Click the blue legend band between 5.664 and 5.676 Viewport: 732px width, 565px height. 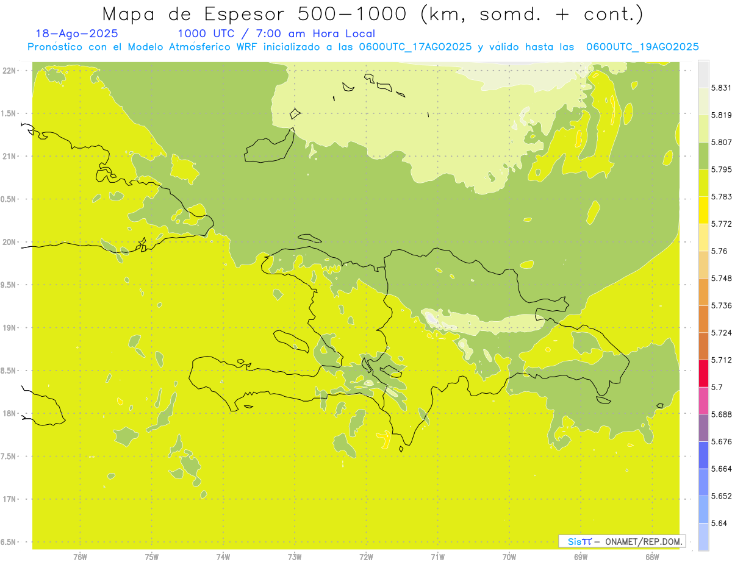click(703, 455)
